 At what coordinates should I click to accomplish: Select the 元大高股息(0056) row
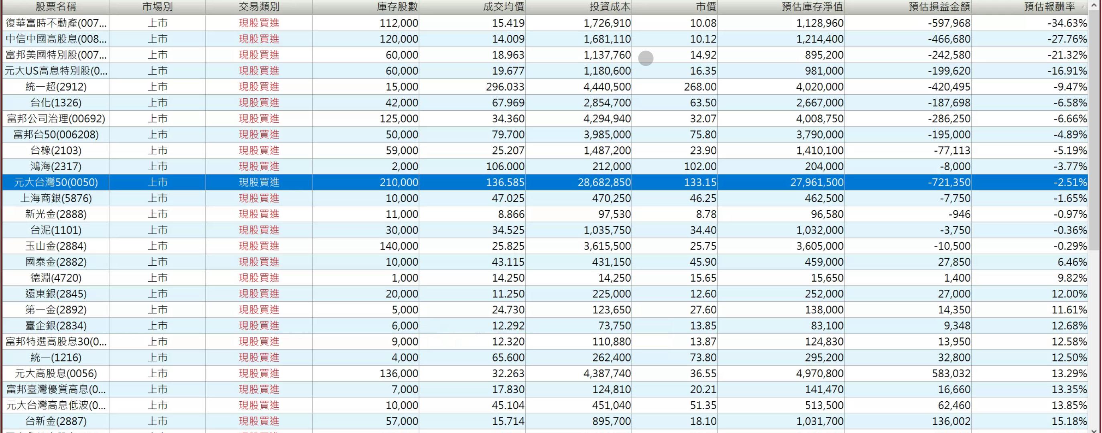[x=545, y=374]
